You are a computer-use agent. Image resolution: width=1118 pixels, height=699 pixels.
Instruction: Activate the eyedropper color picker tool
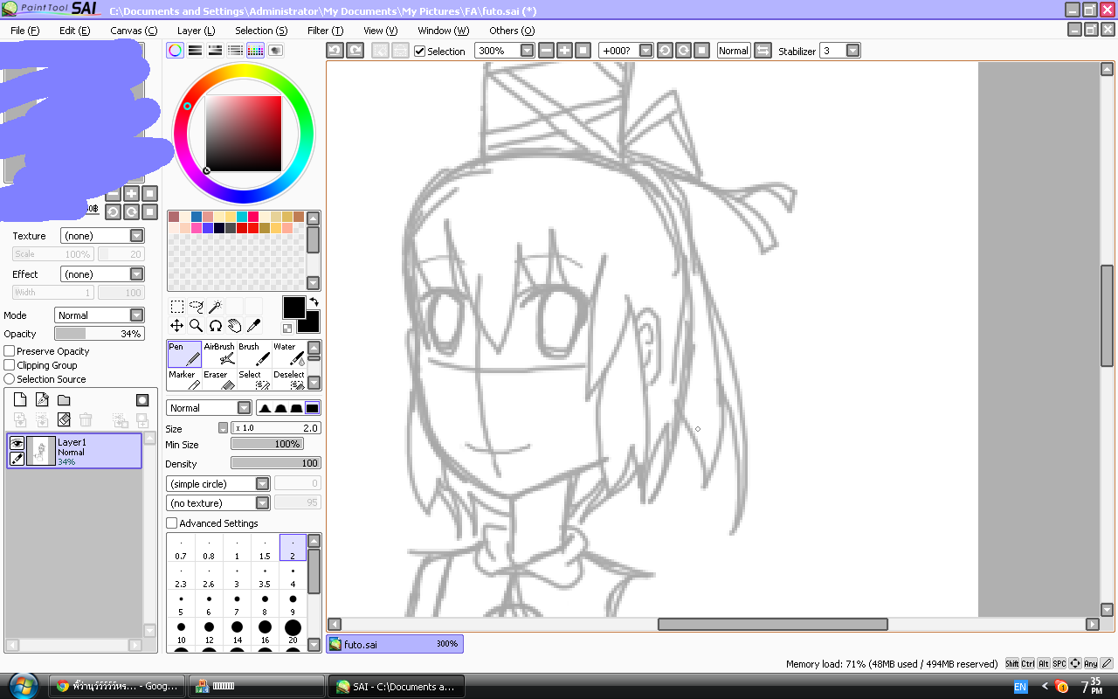tap(253, 326)
